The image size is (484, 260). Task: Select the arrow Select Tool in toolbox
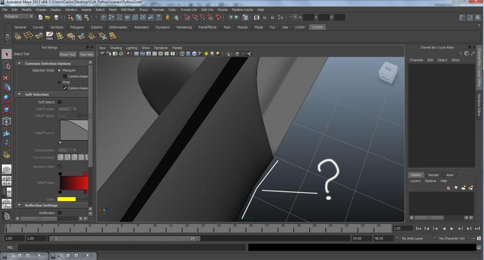7,54
